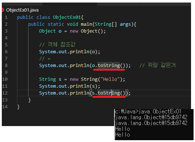Click the 'args' parameter on line 2
The width and height of the screenshot is (195, 142).
pyautogui.click(x=125, y=25)
